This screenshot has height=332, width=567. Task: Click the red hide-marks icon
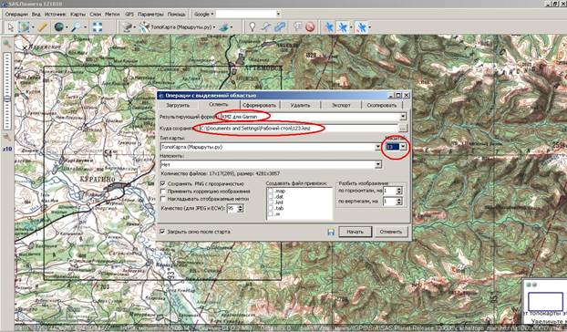(x=310, y=27)
